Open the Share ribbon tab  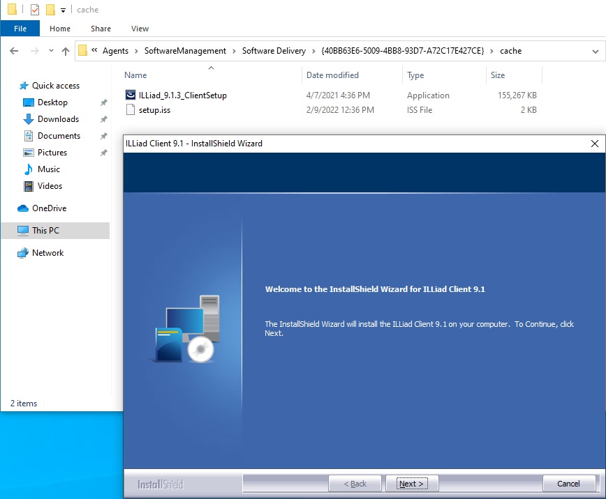[x=101, y=29]
